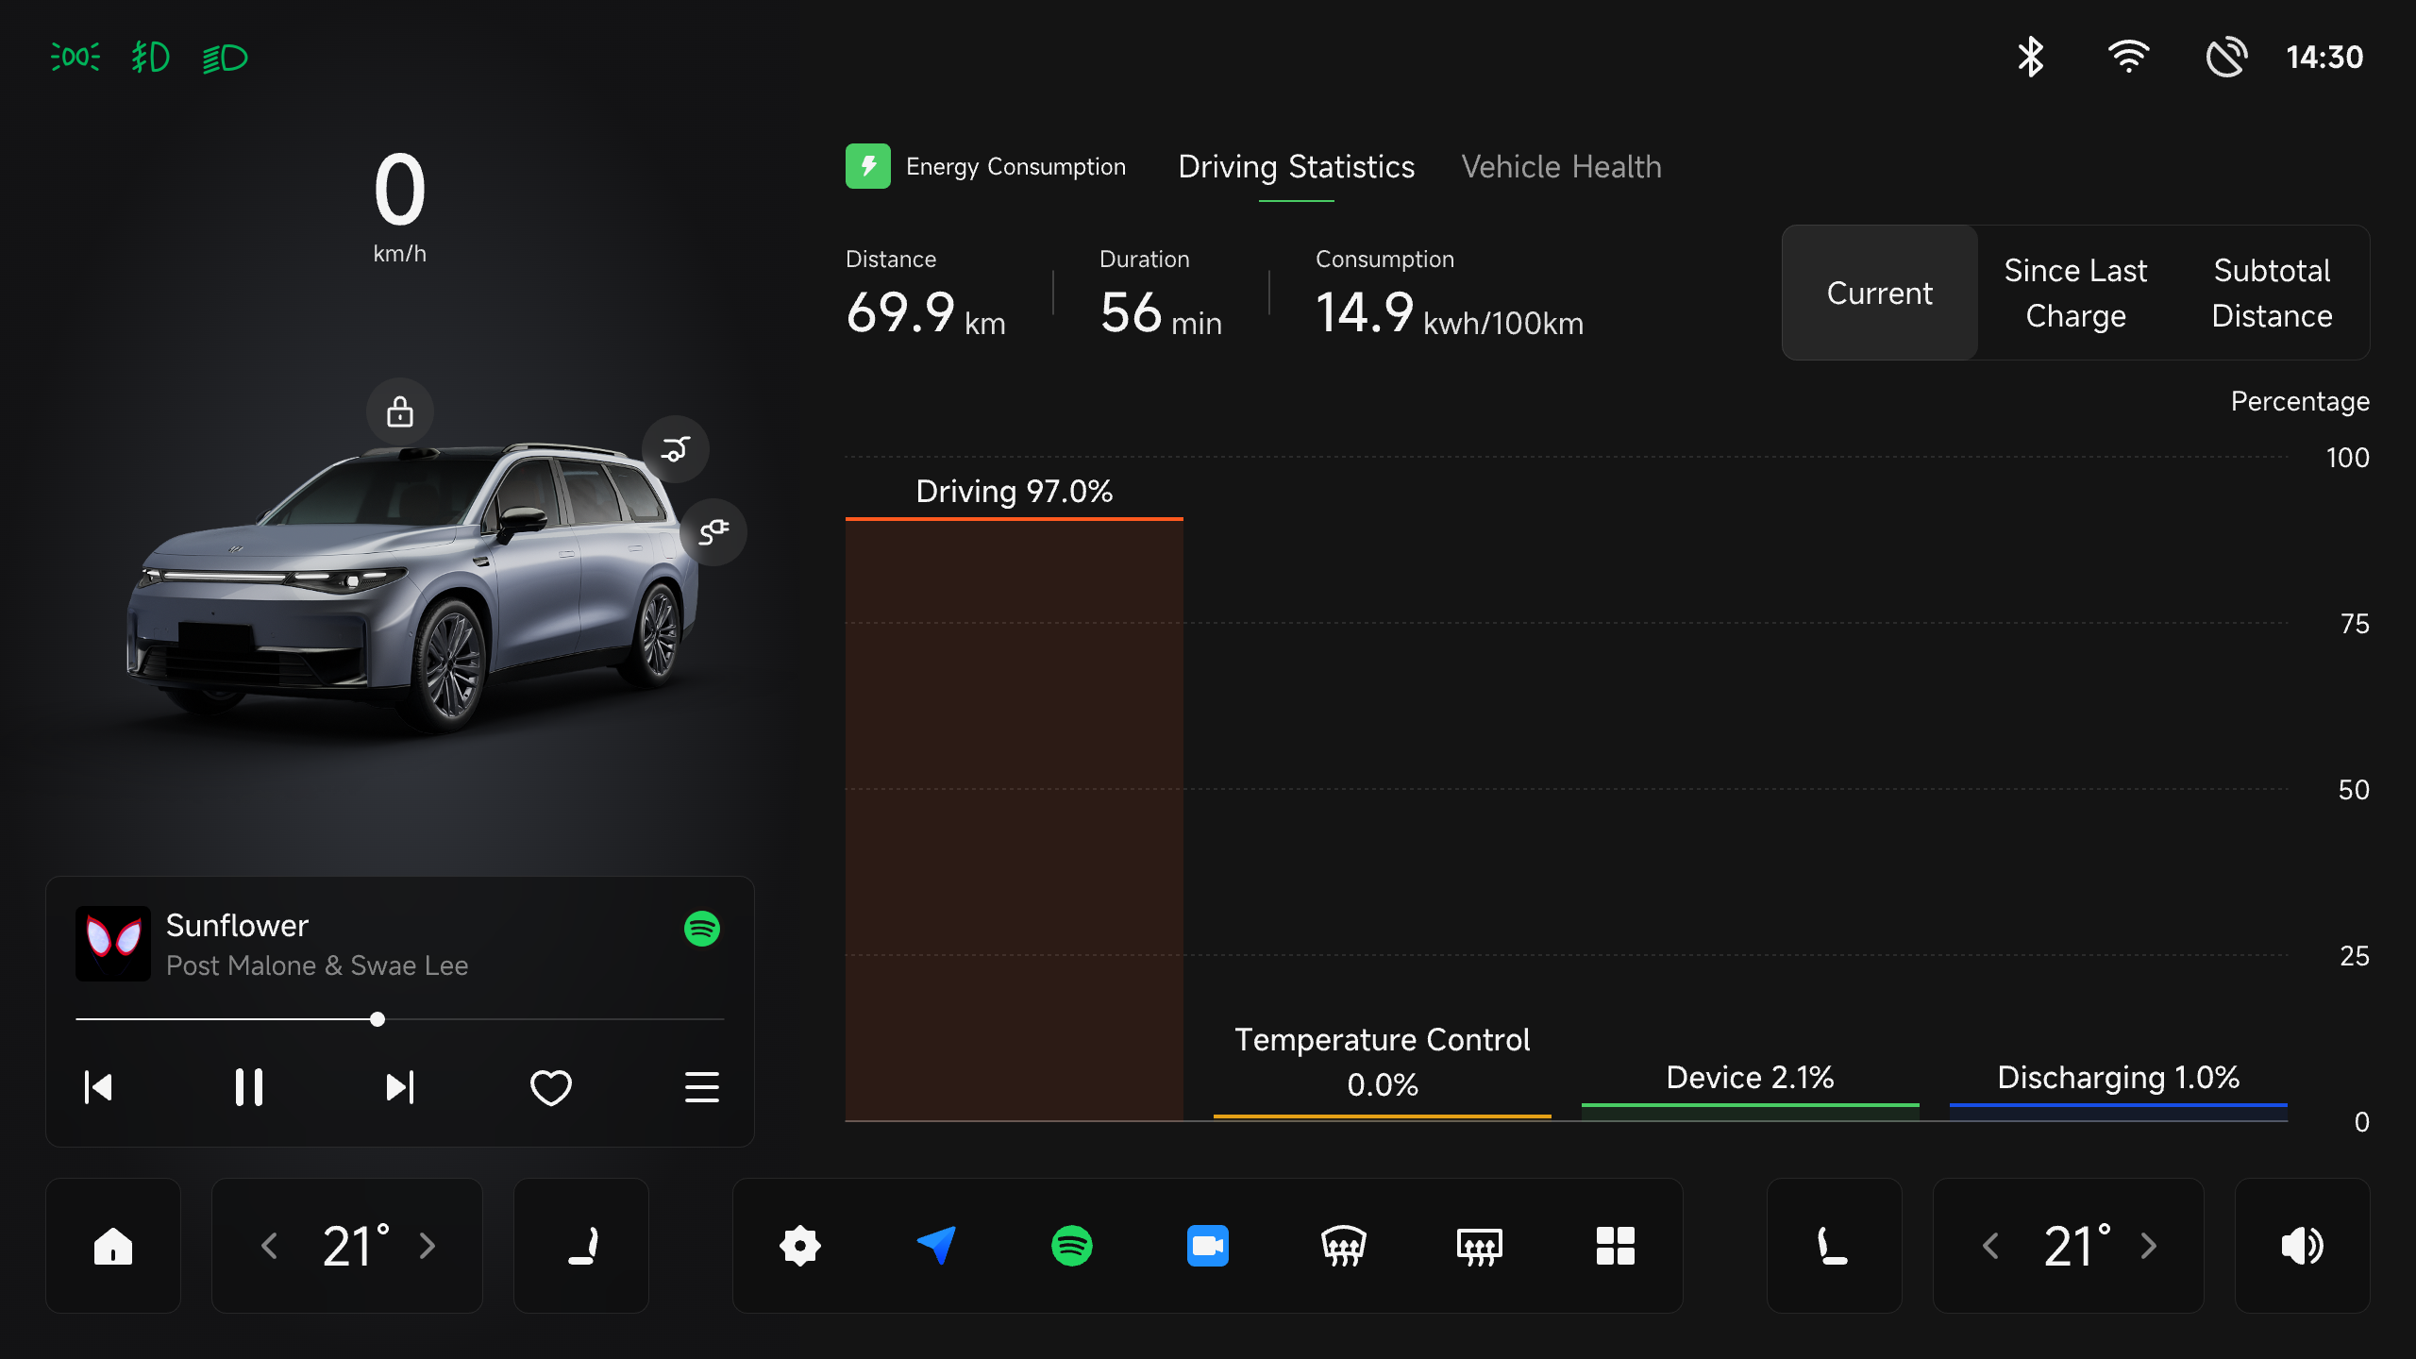Toggle rear window defrost
This screenshot has width=2416, height=1359.
1479,1246
